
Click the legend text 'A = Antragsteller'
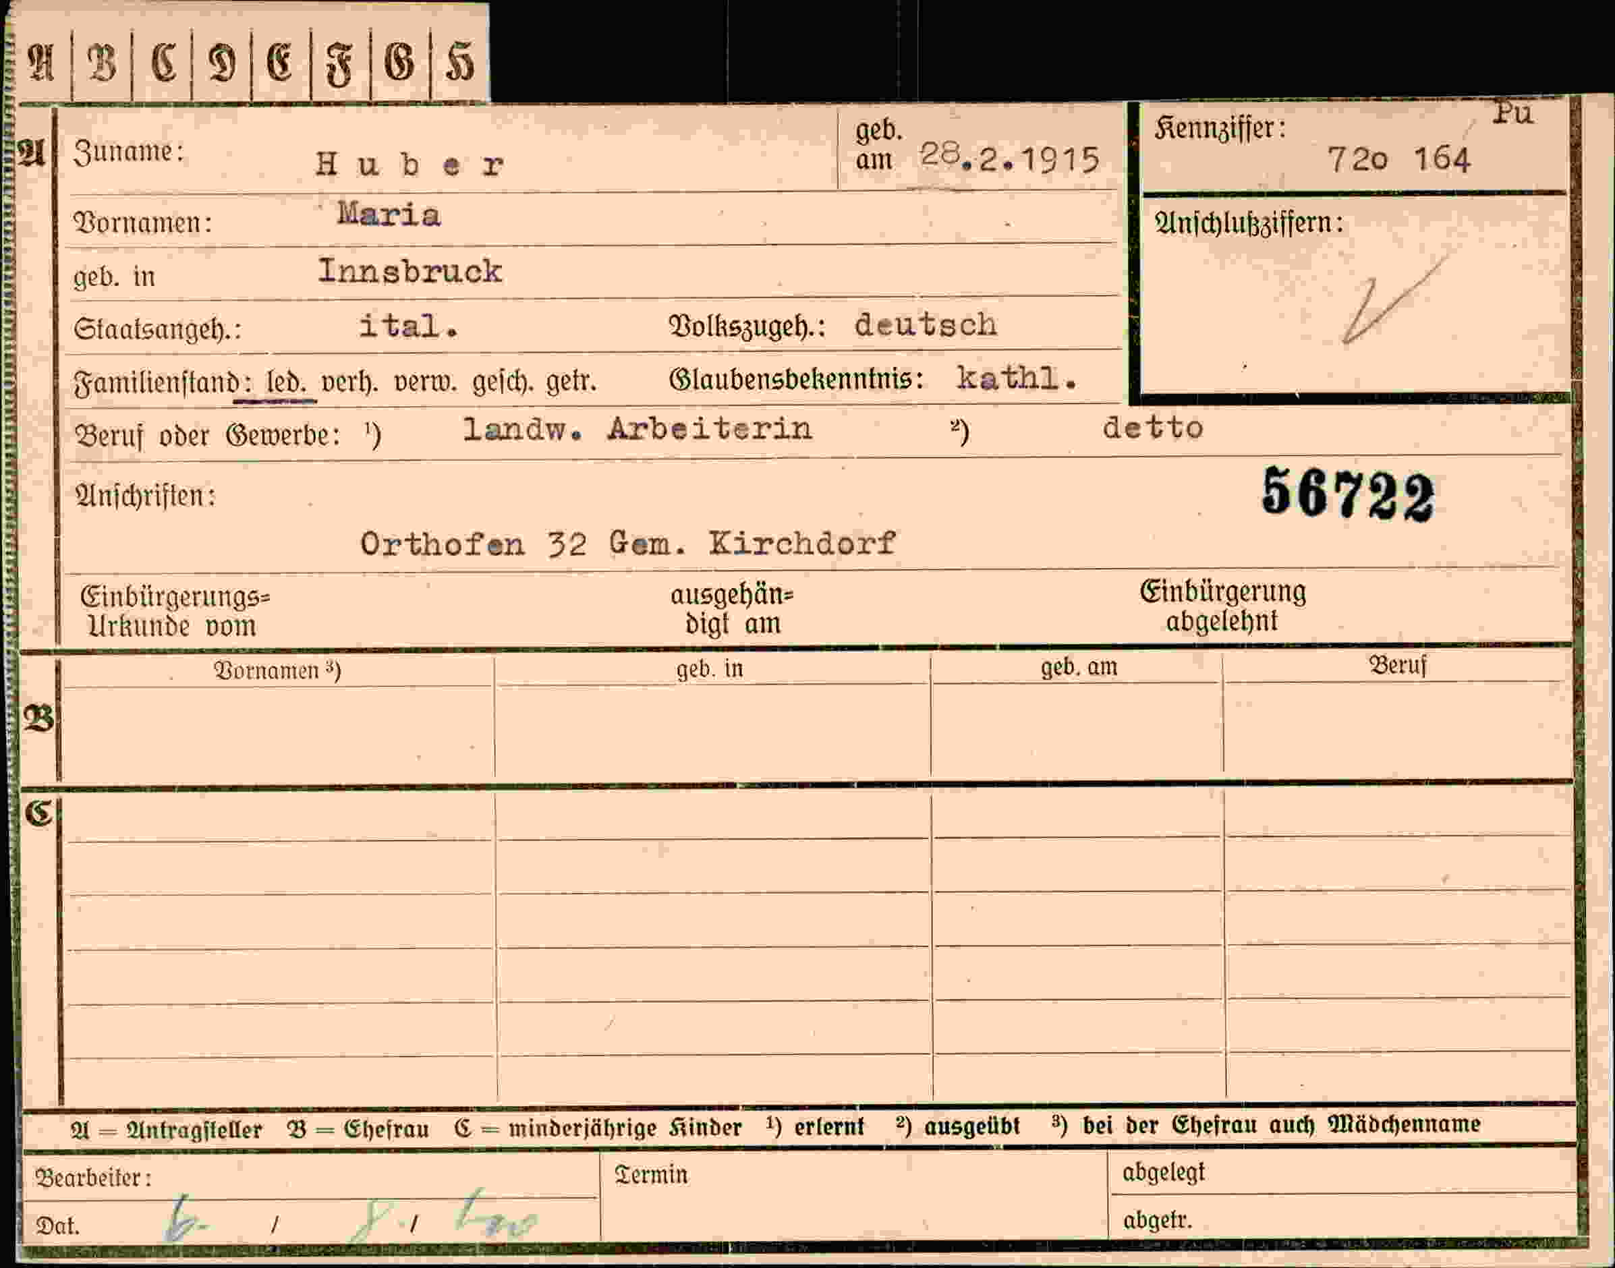point(167,1130)
